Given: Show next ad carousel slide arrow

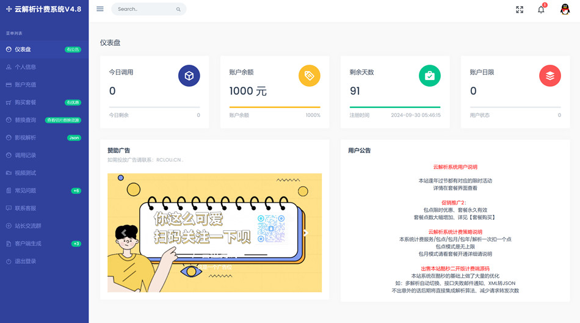Looking at the screenshot, I should [305, 233].
